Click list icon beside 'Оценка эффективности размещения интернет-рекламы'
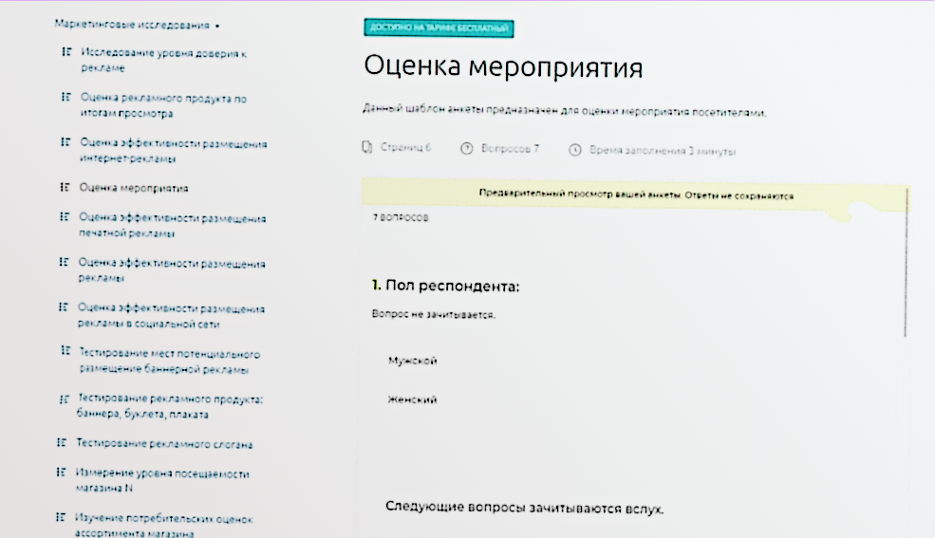The width and height of the screenshot is (935, 538). click(65, 142)
